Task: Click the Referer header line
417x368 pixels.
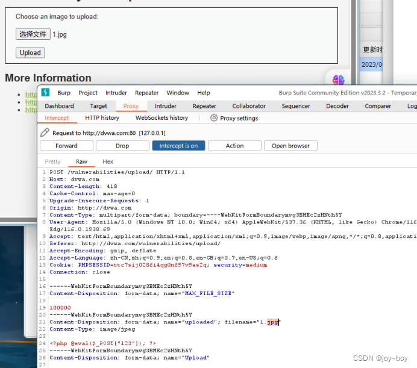Action: 135,243
